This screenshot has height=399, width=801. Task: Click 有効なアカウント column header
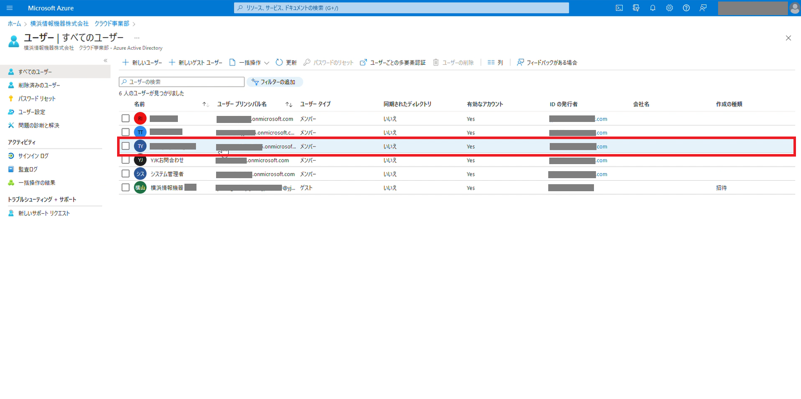(x=485, y=104)
